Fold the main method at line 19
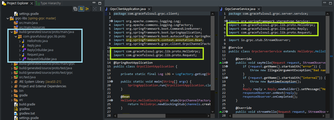 tap(112, 82)
